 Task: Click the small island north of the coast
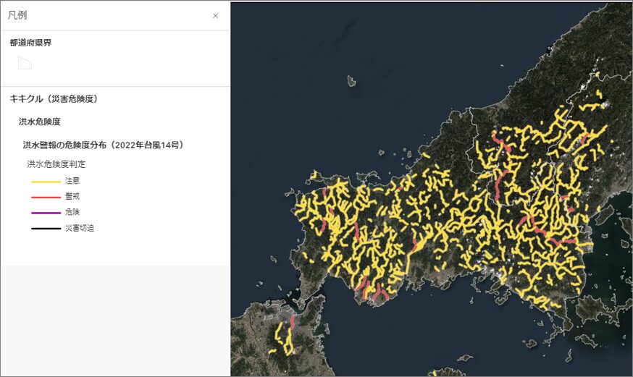[x=351, y=81]
